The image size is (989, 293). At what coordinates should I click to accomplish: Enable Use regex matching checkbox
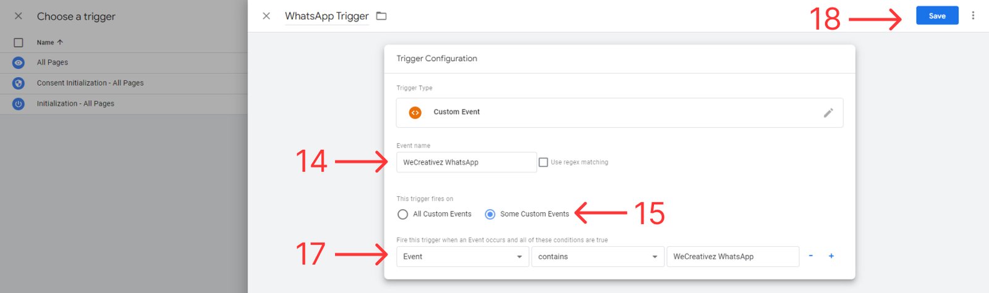point(543,162)
